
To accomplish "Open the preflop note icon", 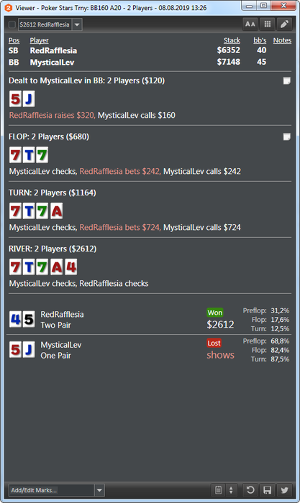I will click(x=286, y=80).
